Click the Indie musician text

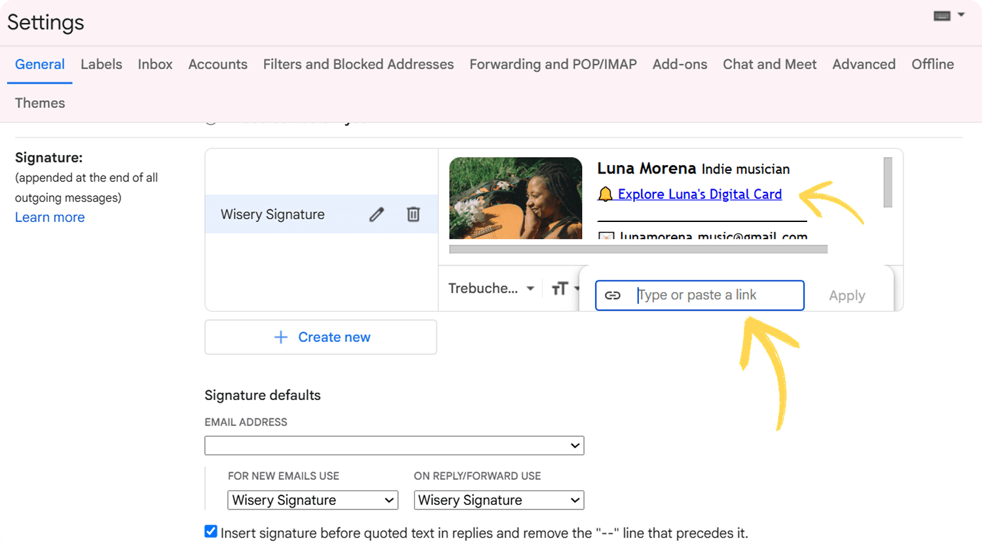click(746, 169)
